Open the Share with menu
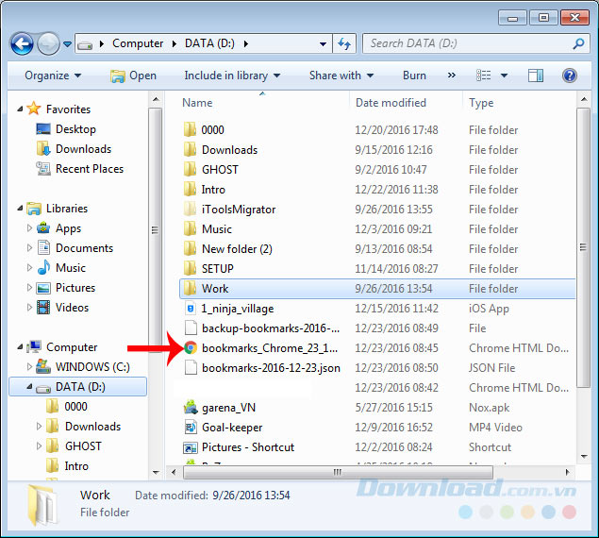 [341, 76]
